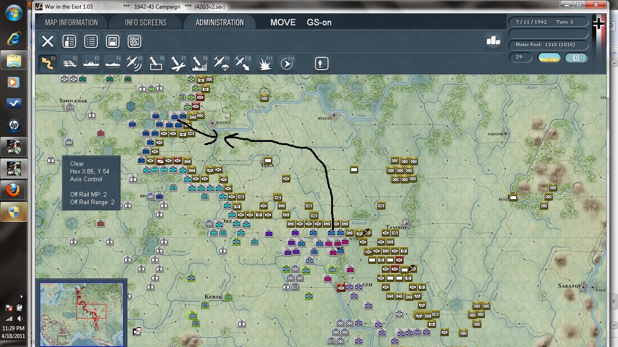Click the floppy disk save game icon
Screen dimensions: 618x347
point(113,42)
